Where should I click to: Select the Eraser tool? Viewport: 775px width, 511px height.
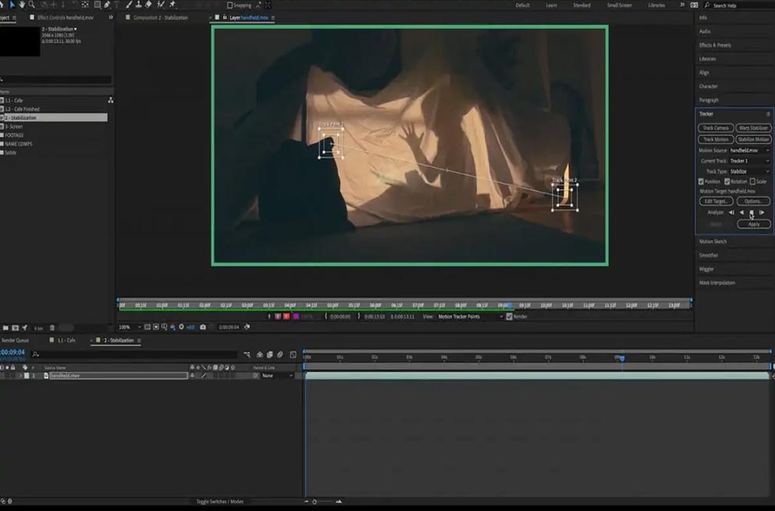(x=148, y=5)
